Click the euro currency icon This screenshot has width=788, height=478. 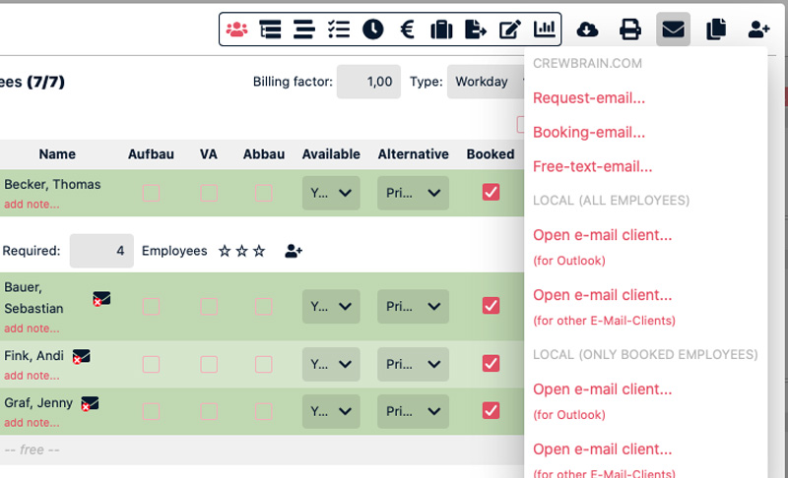pos(407,30)
